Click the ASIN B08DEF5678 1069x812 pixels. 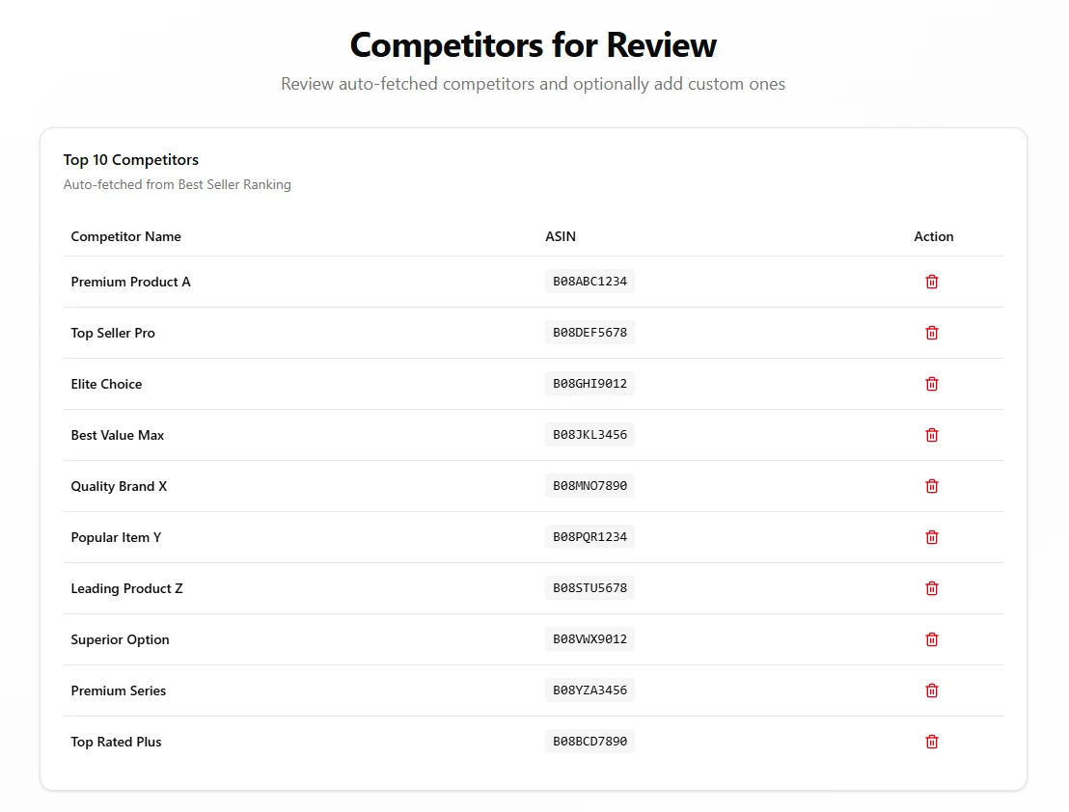point(589,333)
